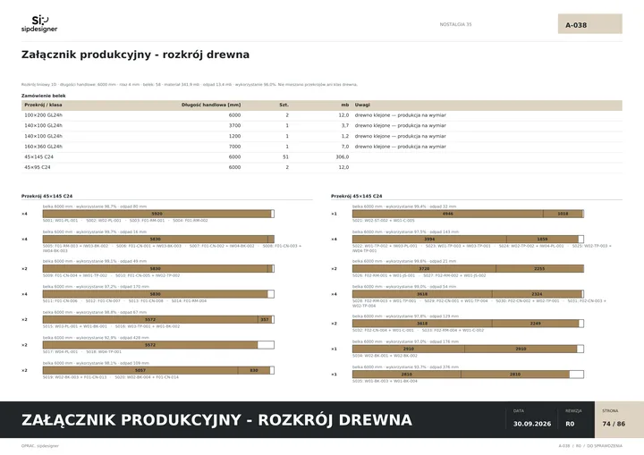Click the Długość handlowa [mm] column header
644x455 pixels.
[211, 105]
